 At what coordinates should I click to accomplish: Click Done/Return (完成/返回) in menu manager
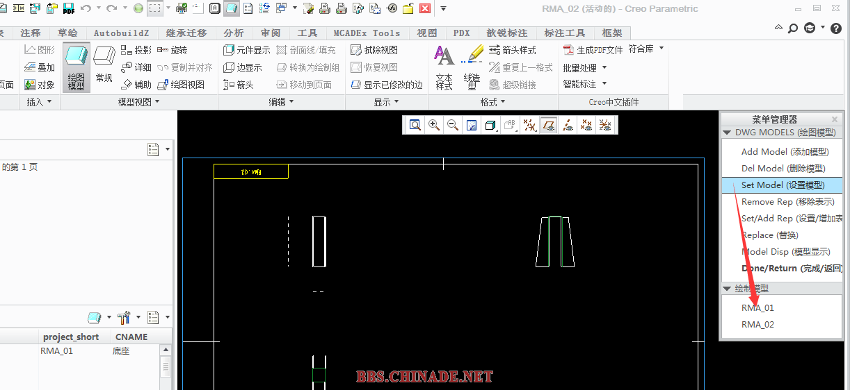791,268
